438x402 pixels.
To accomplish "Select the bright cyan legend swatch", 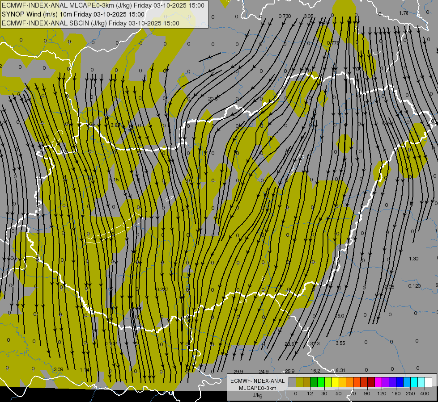I will [x=414, y=382].
